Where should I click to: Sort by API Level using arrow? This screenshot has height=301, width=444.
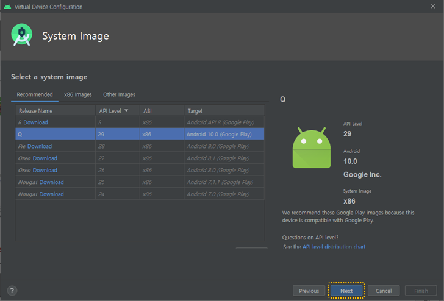tap(126, 111)
